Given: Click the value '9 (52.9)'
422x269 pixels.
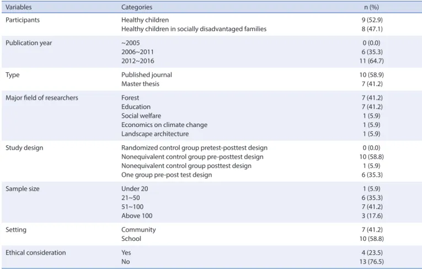Looking at the screenshot, I should [372, 20].
